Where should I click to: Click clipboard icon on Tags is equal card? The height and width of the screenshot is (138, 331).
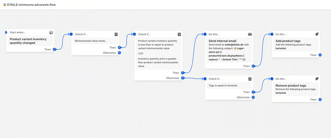[x=250, y=79]
